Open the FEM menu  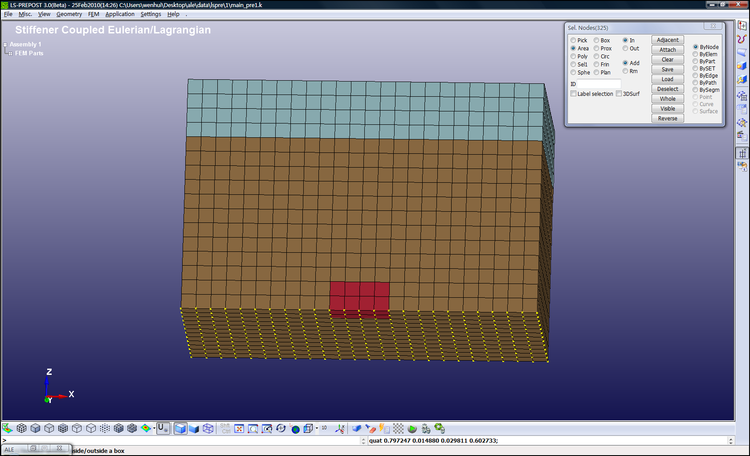pyautogui.click(x=94, y=14)
